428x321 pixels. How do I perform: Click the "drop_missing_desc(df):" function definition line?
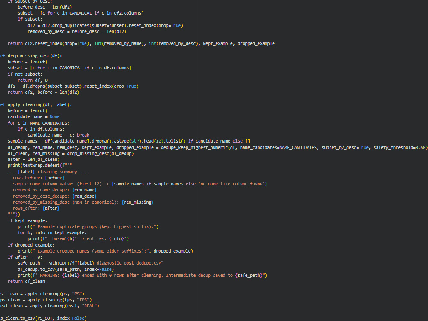[31, 56]
